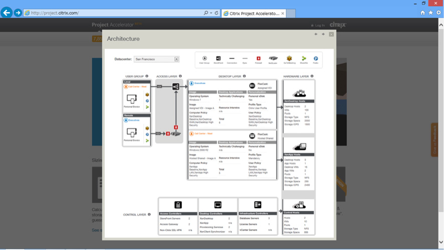Screen dimensions: 444x250
Task: Click the User Group legend icon
Action: coord(204,58)
